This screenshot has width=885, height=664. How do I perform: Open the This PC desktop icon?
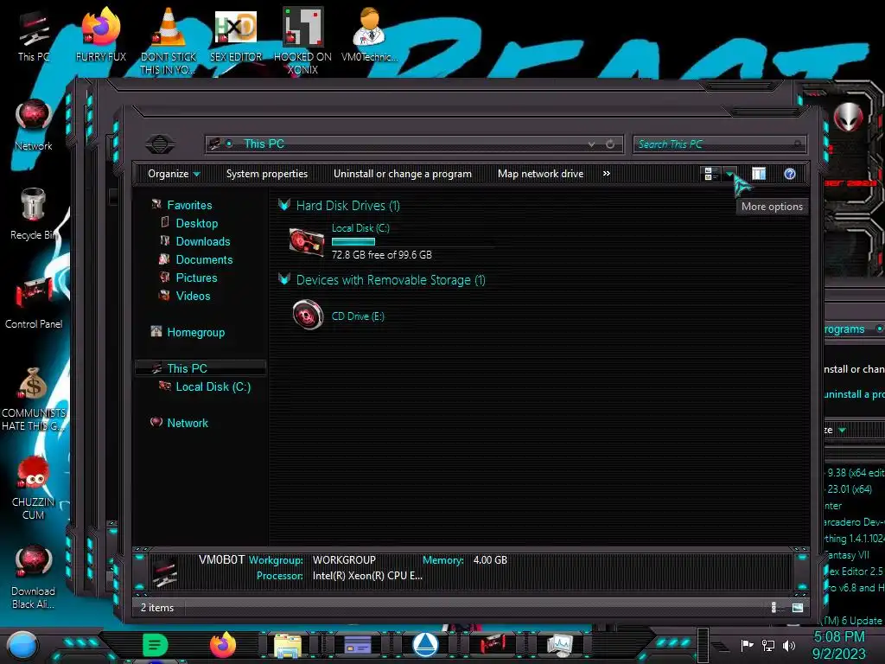coord(34,35)
